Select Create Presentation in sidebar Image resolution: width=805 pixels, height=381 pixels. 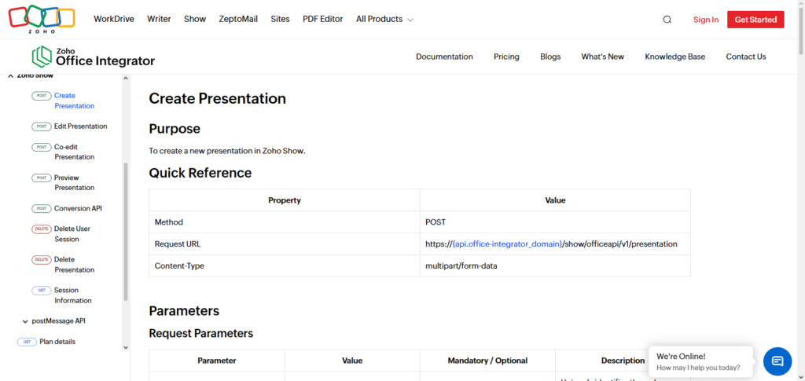(75, 101)
